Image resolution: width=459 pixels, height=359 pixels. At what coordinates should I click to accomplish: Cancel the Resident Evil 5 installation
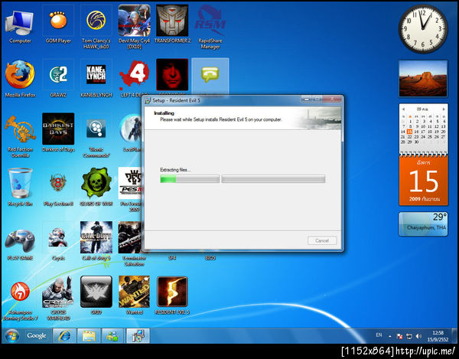[322, 240]
